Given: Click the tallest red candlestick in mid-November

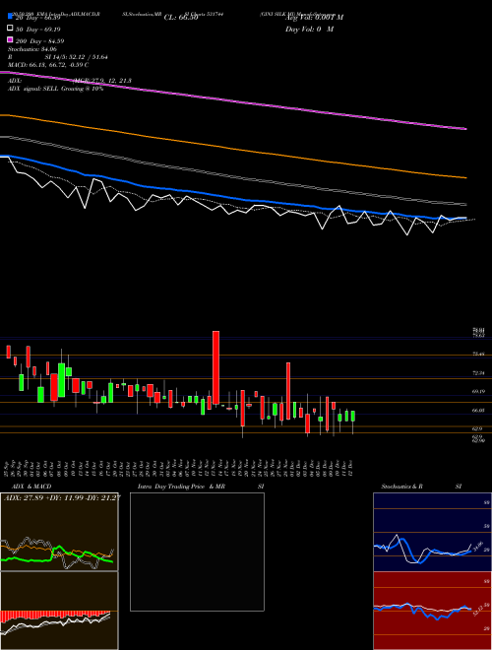Looking at the screenshot, I should pos(215,367).
